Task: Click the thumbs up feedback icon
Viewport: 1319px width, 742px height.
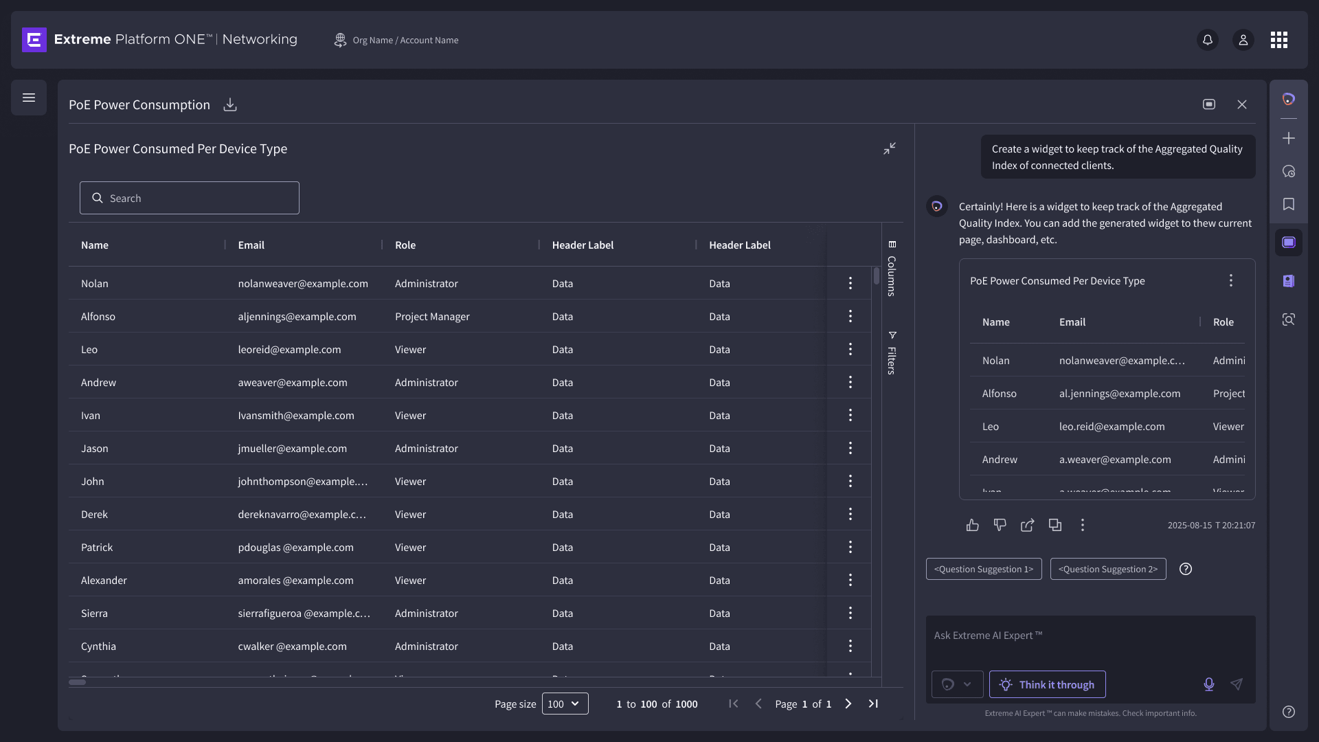Action: (972, 526)
